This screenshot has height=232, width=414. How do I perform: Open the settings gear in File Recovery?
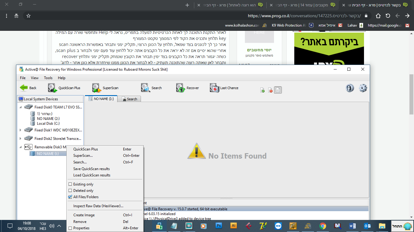tap(363, 88)
